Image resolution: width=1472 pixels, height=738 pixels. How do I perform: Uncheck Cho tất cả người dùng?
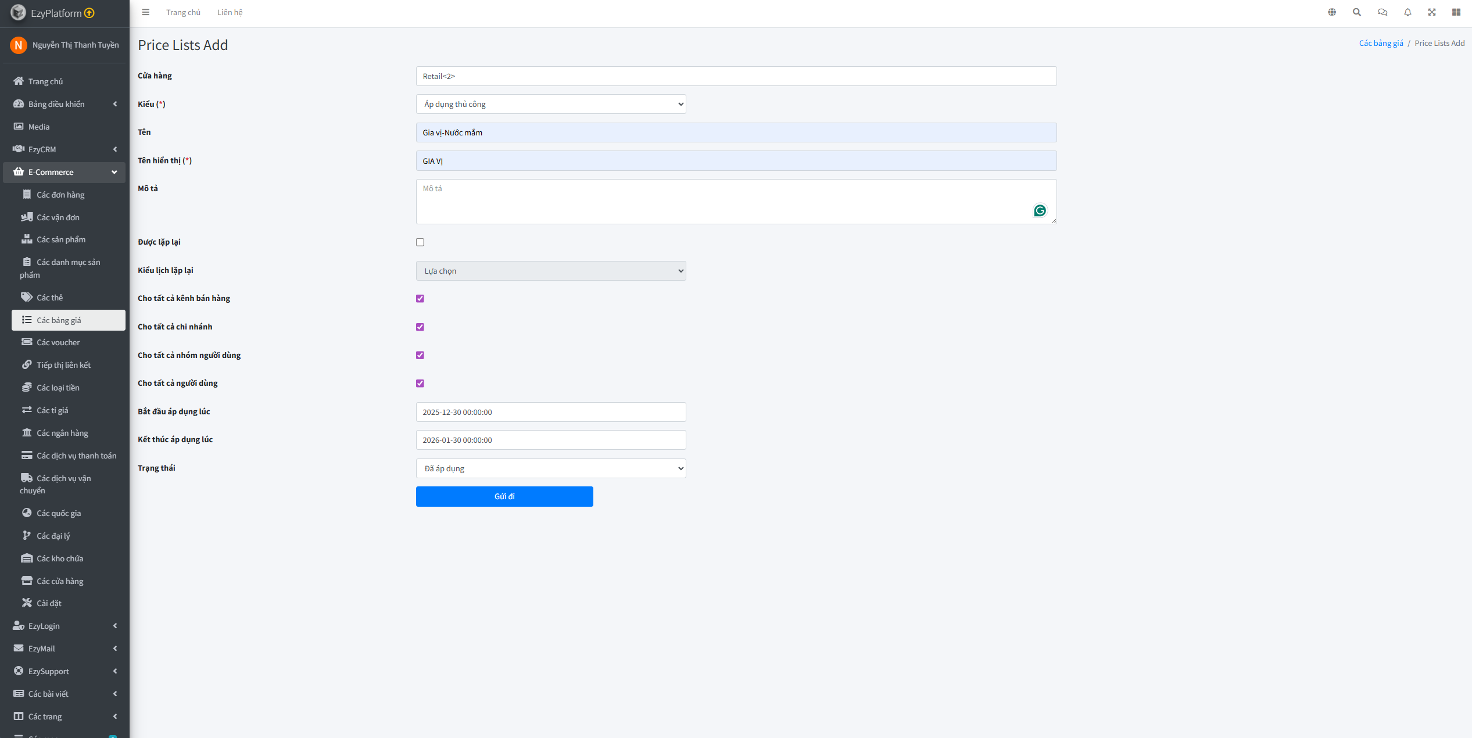pos(420,384)
